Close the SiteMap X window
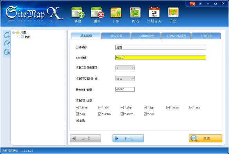This screenshot has height=154, width=229. click(x=223, y=3)
